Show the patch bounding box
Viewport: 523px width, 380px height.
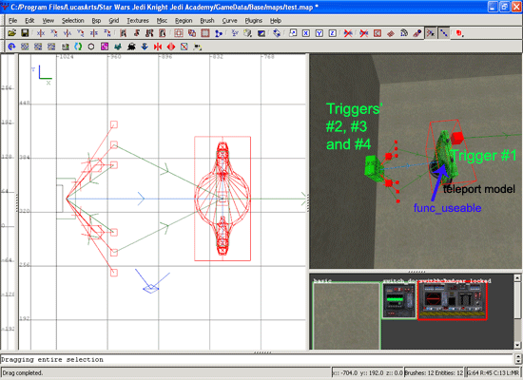point(378,33)
